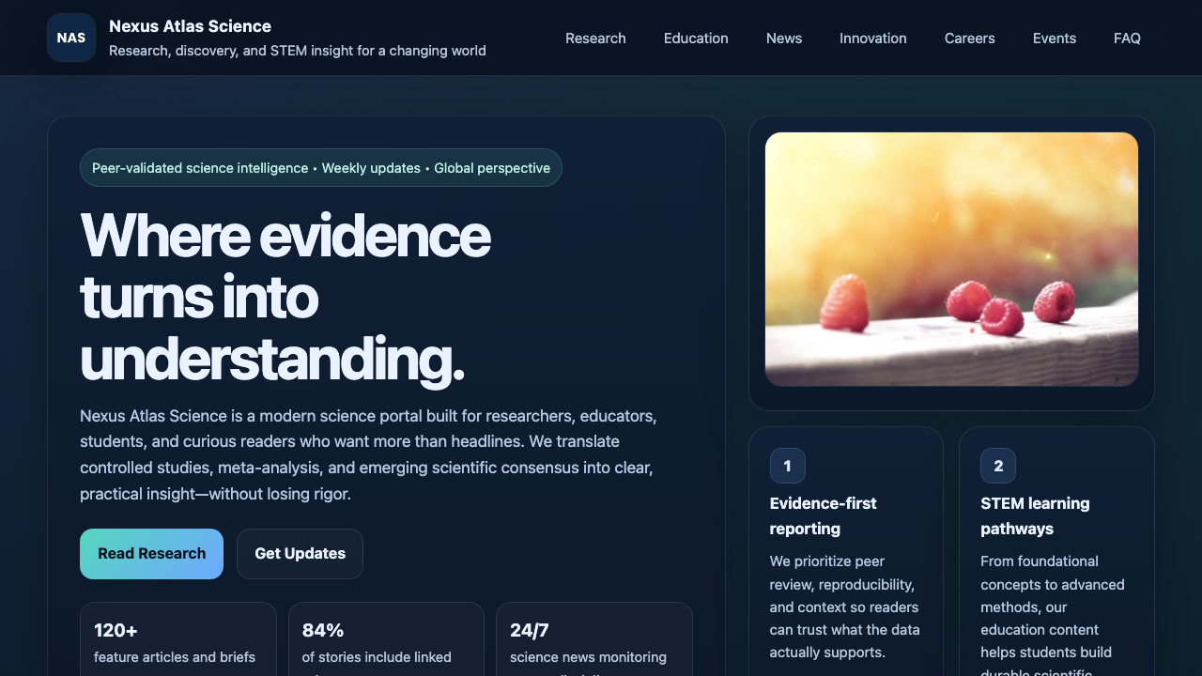Click 'science news monitoring' caption
Screen dimensions: 1202x676
tap(588, 657)
